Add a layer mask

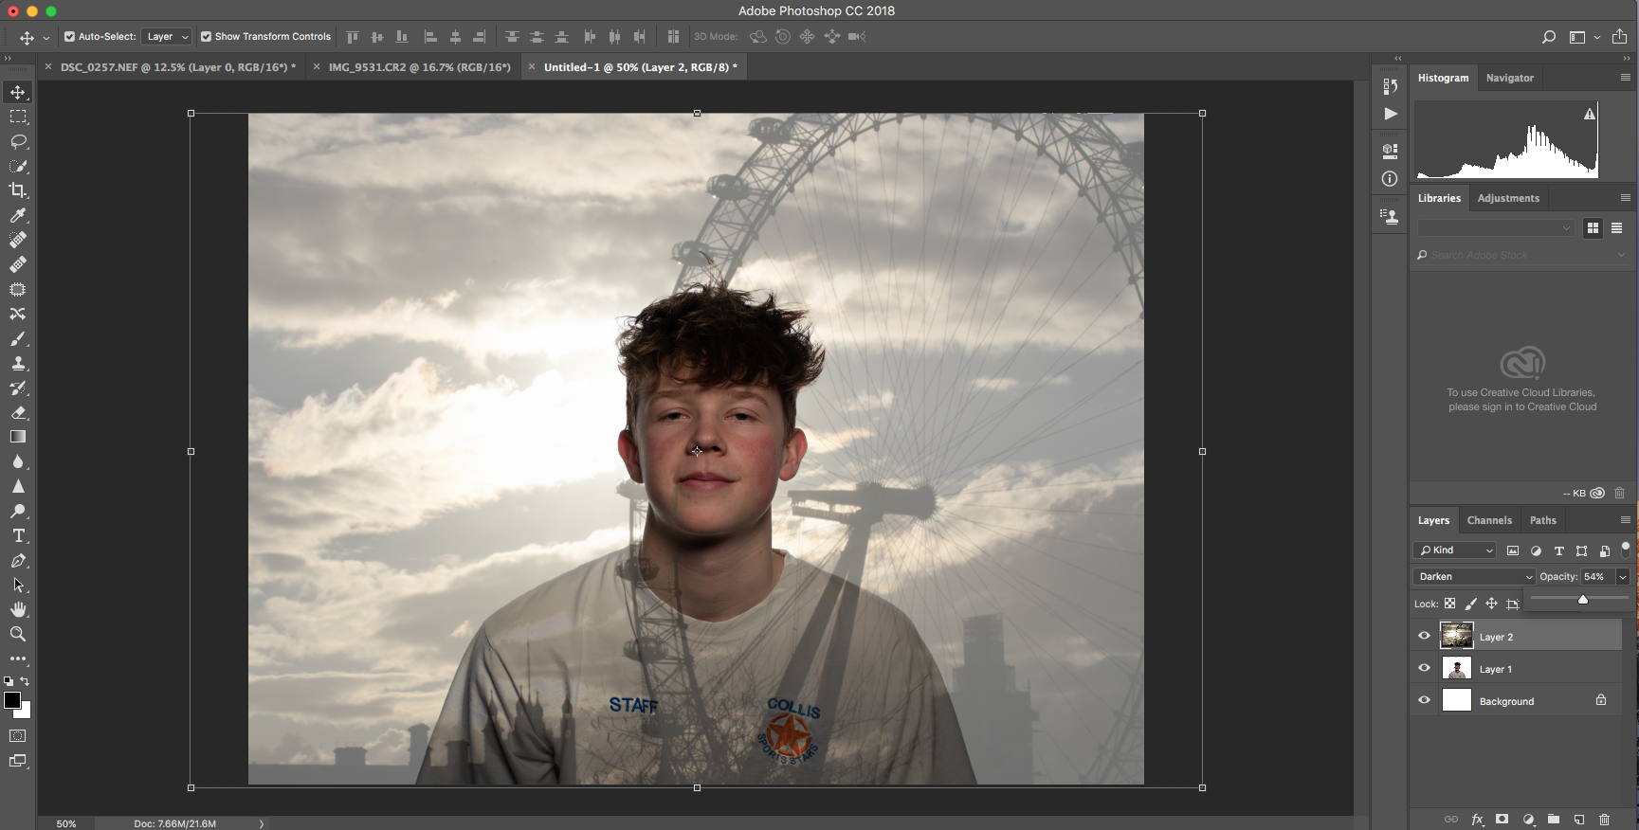(x=1502, y=820)
